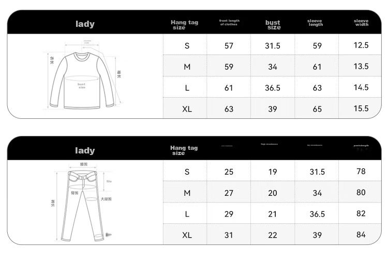Select the M size cell in the pants table

coord(187,193)
